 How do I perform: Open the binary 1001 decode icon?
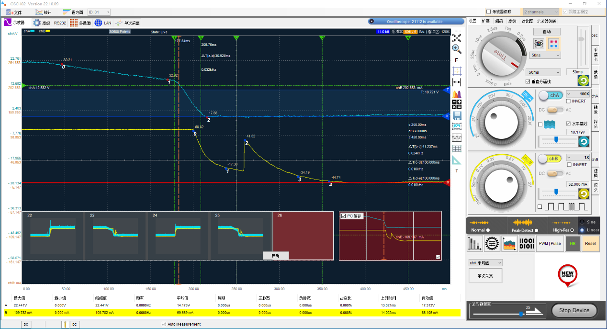pyautogui.click(x=527, y=244)
